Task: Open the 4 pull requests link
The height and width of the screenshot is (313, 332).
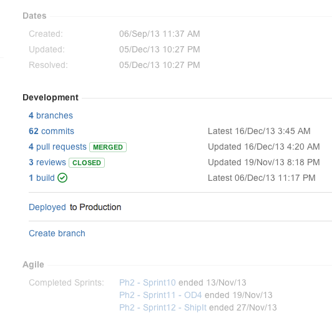Action: coord(57,147)
